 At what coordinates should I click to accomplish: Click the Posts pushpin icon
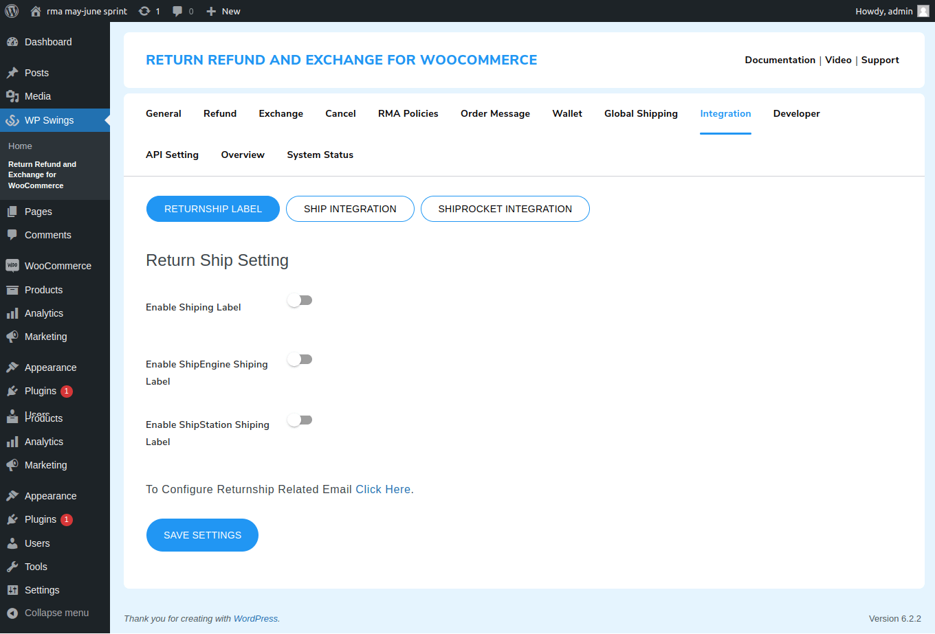tap(12, 73)
